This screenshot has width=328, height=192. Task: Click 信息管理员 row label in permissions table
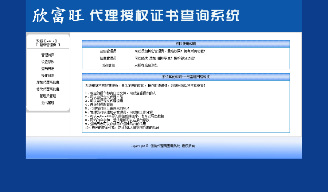tap(108, 58)
